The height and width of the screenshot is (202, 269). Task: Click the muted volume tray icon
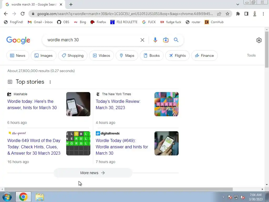coord(242,197)
